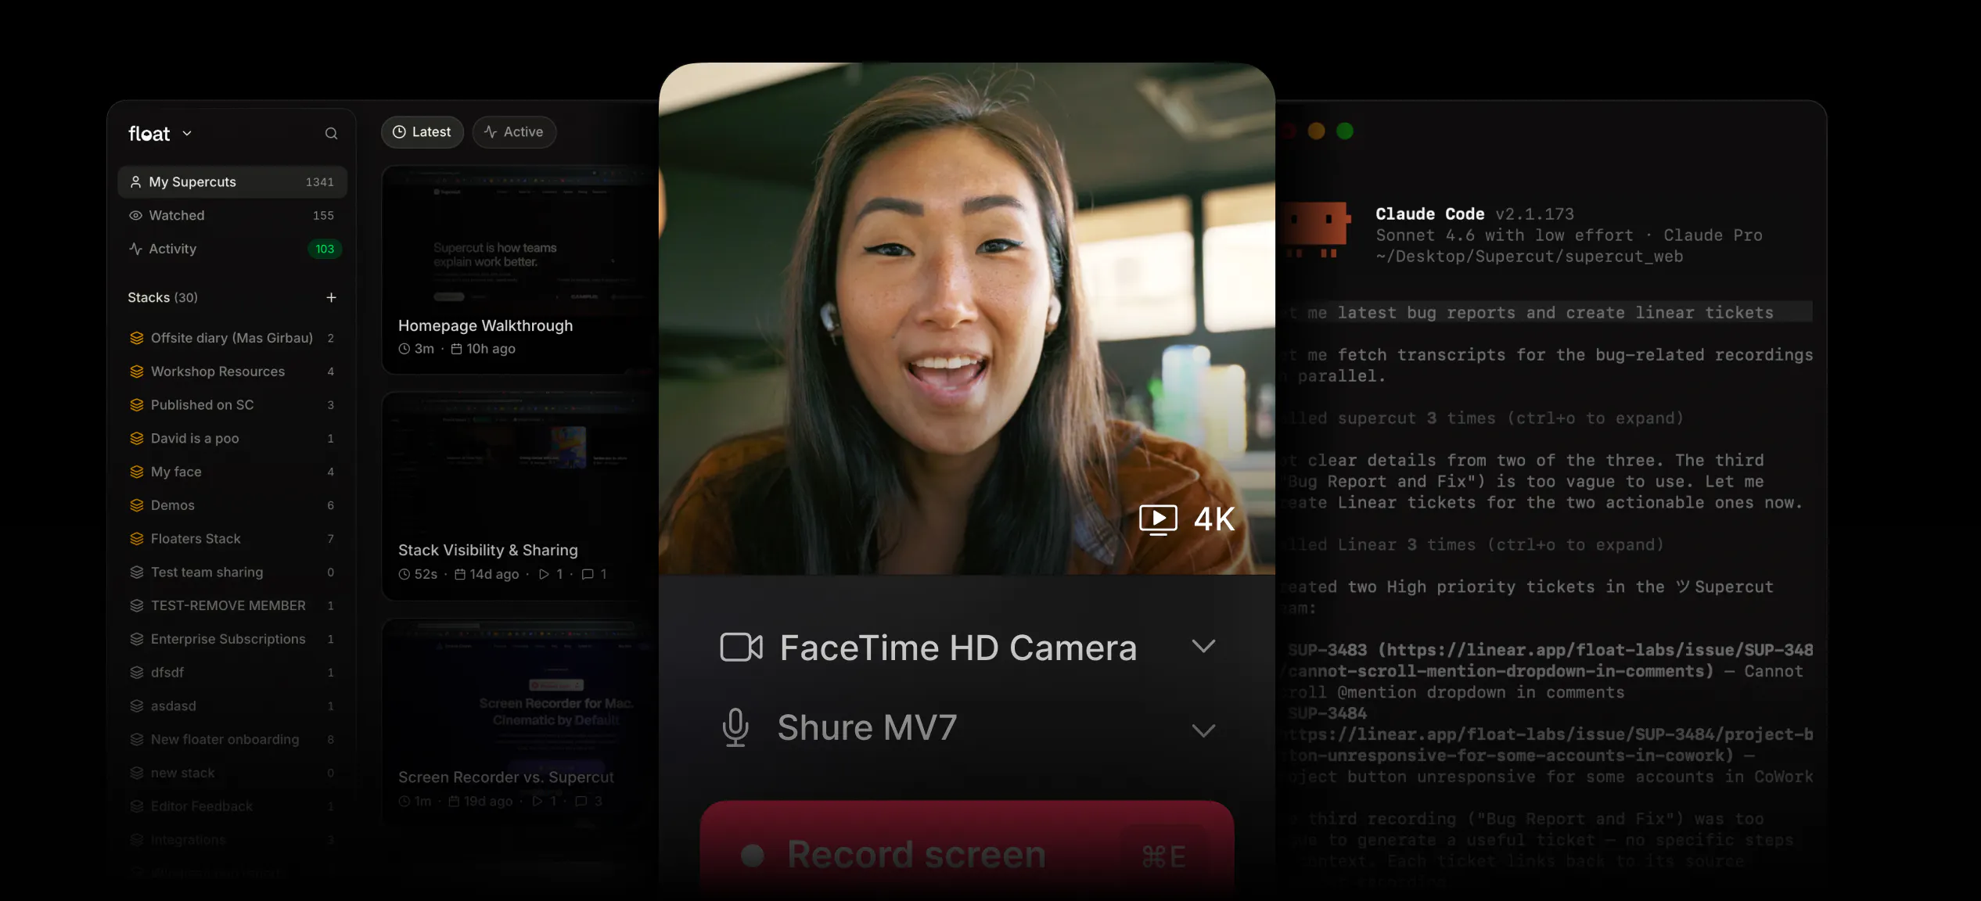Image resolution: width=1981 pixels, height=901 pixels.
Task: Click the stack icon beside Published on SC
Action: [137, 405]
